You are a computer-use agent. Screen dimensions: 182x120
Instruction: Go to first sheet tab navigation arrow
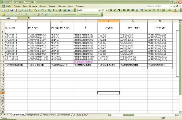click(1, 115)
